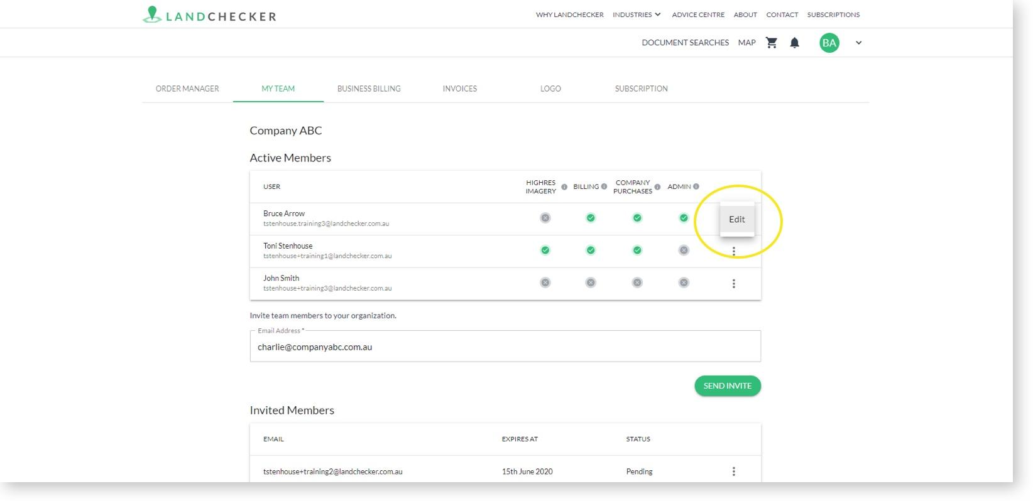The width and height of the screenshot is (1033, 501).
Task: Toggle Toni Stenhouse's Company Purchases permission
Action: click(x=637, y=250)
